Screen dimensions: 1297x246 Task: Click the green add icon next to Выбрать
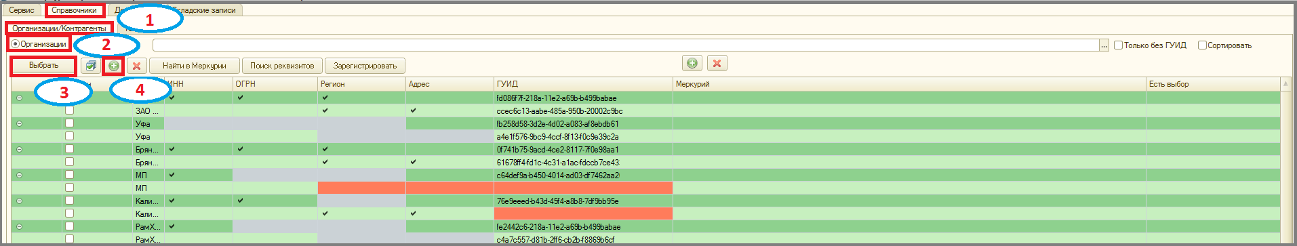(x=114, y=66)
